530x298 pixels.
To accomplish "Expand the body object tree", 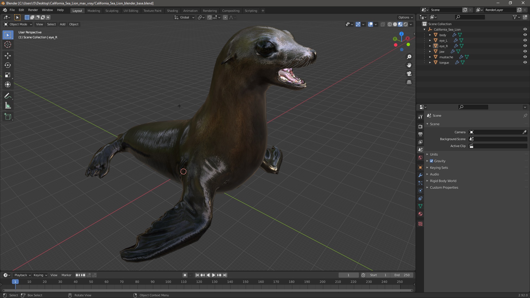I will coord(430,35).
